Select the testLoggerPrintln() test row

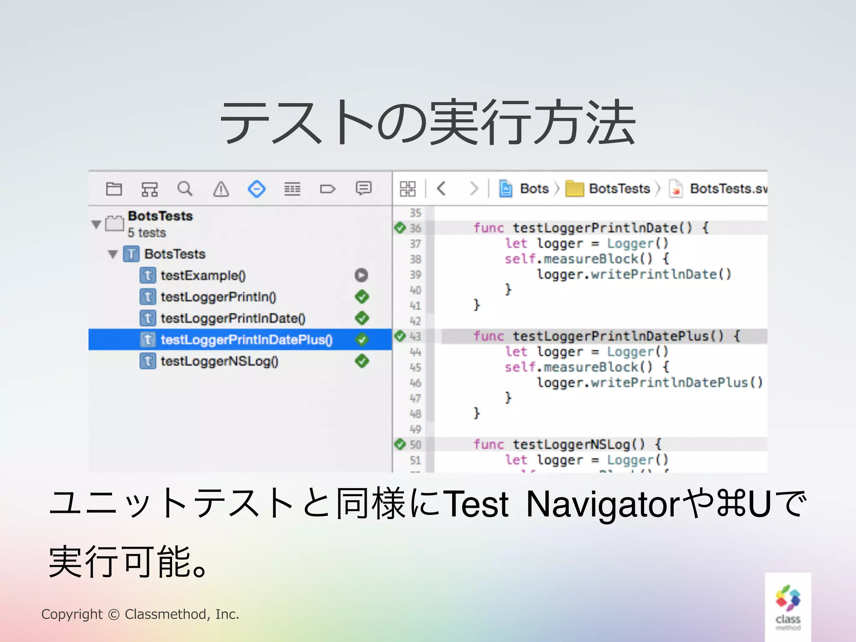(x=240, y=297)
